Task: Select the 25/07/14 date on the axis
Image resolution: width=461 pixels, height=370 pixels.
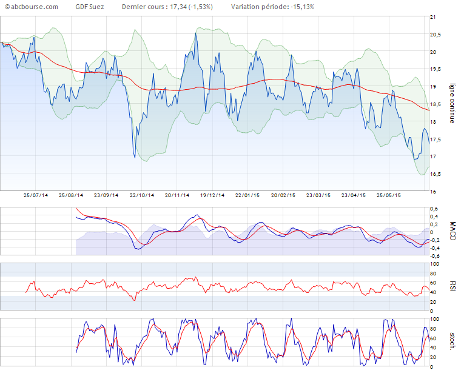Action: (36, 196)
